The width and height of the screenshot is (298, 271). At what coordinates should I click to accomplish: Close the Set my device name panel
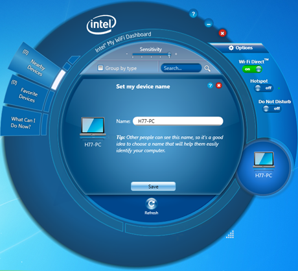click(219, 86)
